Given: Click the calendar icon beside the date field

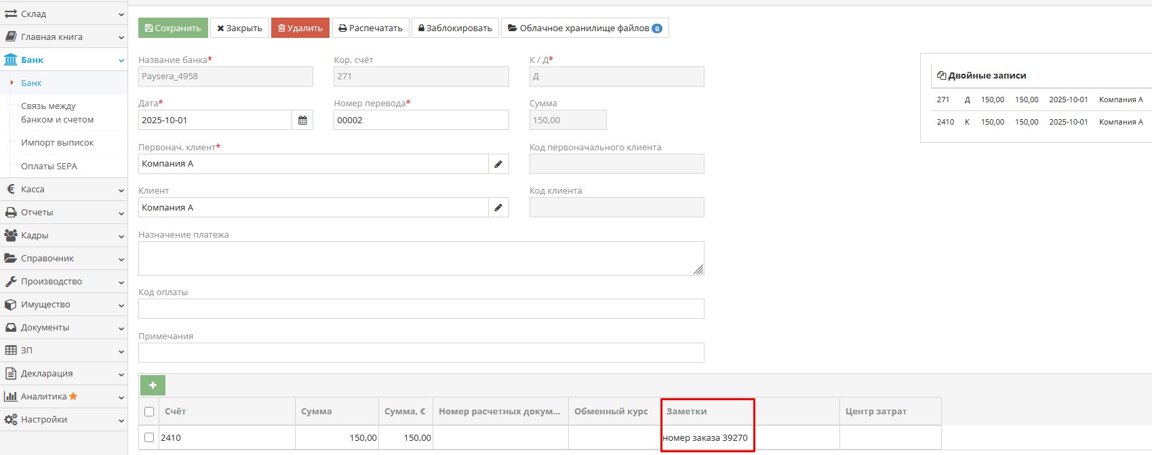Looking at the screenshot, I should [x=302, y=120].
